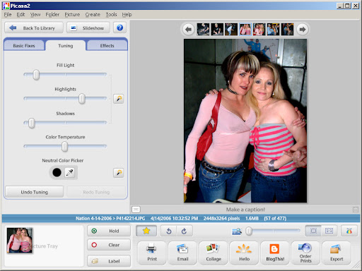
Task: Start the Slideshow
Action: click(88, 28)
